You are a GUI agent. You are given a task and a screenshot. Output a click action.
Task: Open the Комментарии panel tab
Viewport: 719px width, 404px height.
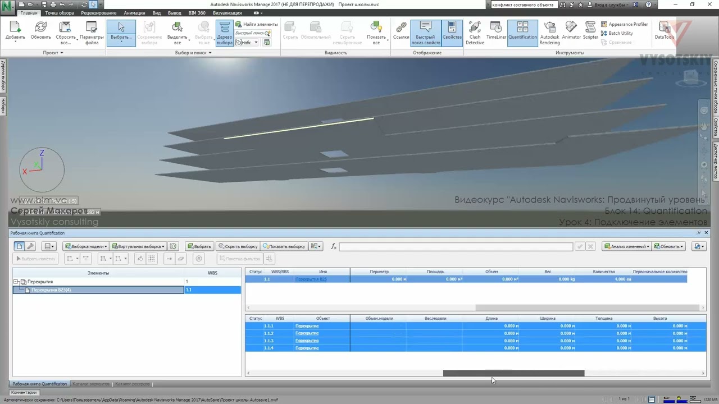coord(24,392)
